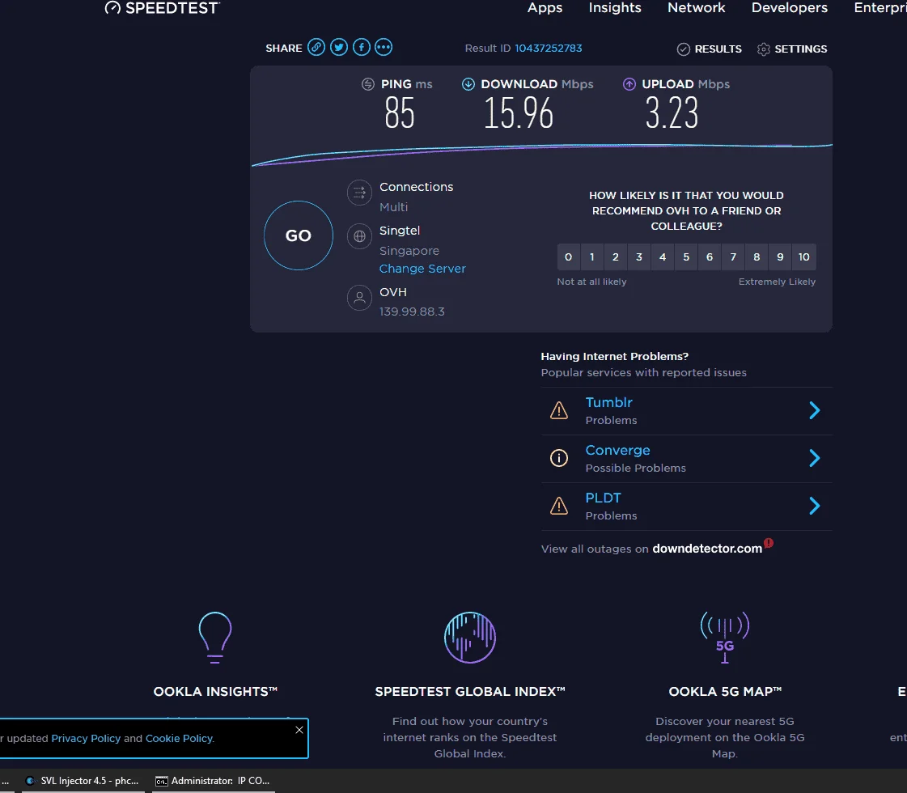Rate recommendation score 1
Image resolution: width=907 pixels, height=793 pixels.
point(591,257)
